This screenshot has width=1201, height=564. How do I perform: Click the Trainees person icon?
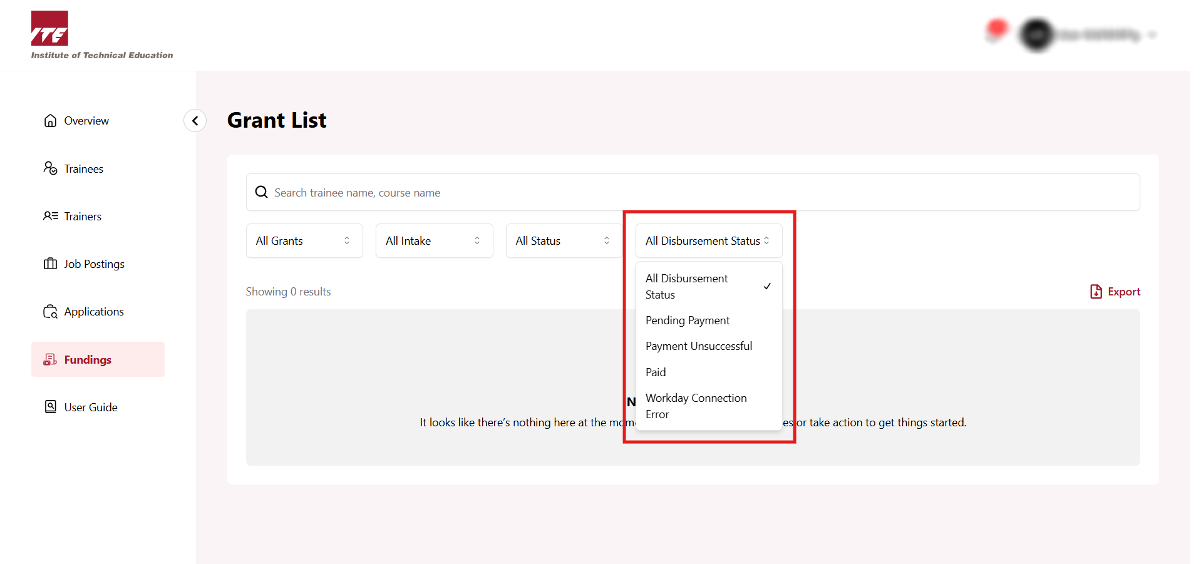(x=50, y=168)
